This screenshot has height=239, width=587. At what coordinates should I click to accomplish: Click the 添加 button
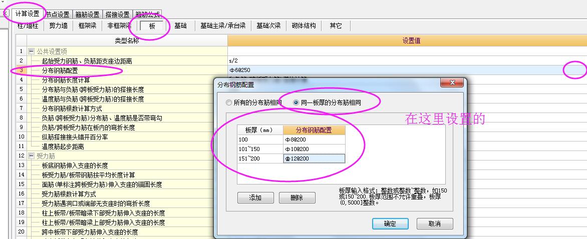click(255, 197)
